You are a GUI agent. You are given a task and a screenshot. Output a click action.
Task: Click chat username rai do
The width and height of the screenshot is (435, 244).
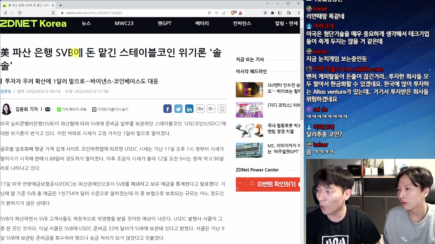(320, 109)
